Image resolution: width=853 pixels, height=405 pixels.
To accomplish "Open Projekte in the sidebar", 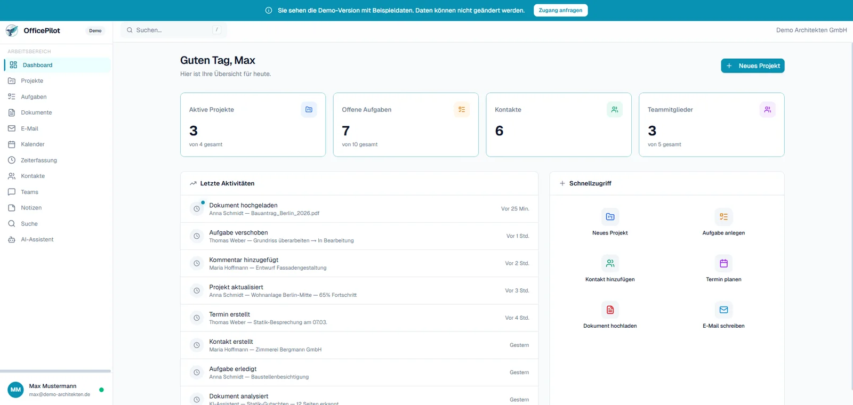I will tap(58, 81).
